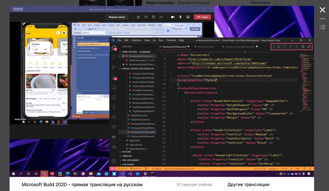This screenshot has width=329, height=191.
Task: Open More actions ellipsis in Teams
Action: coord(161,17)
